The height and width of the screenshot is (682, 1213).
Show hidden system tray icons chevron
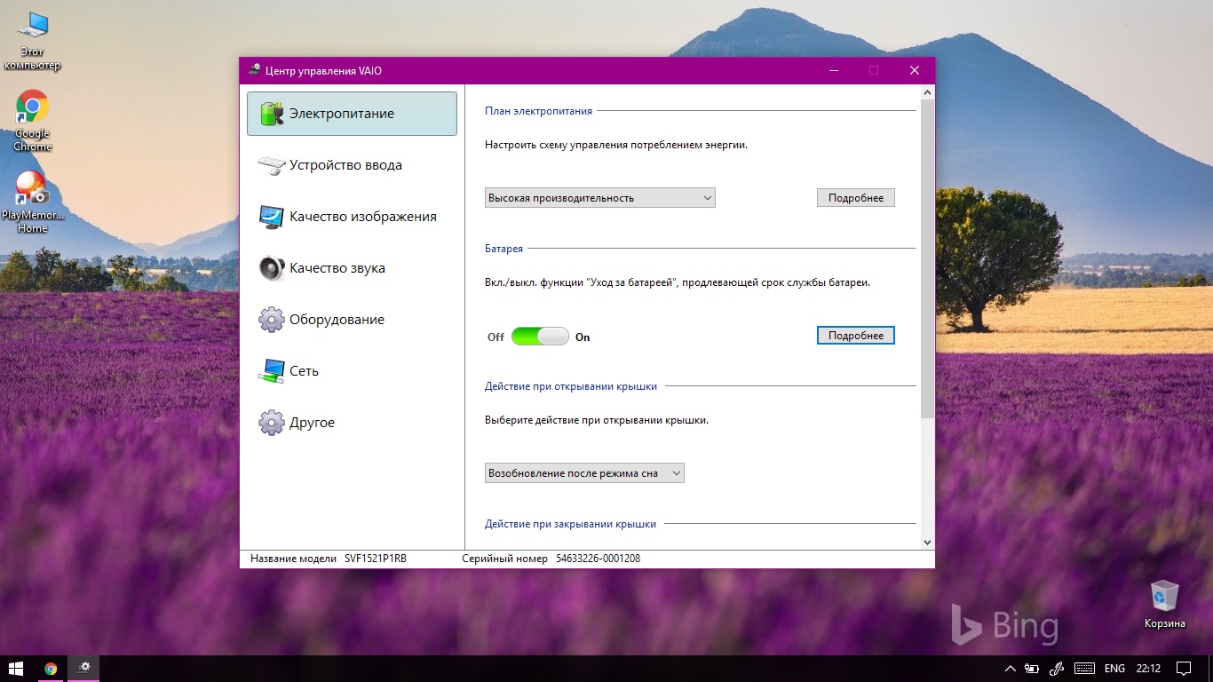pyautogui.click(x=1010, y=669)
